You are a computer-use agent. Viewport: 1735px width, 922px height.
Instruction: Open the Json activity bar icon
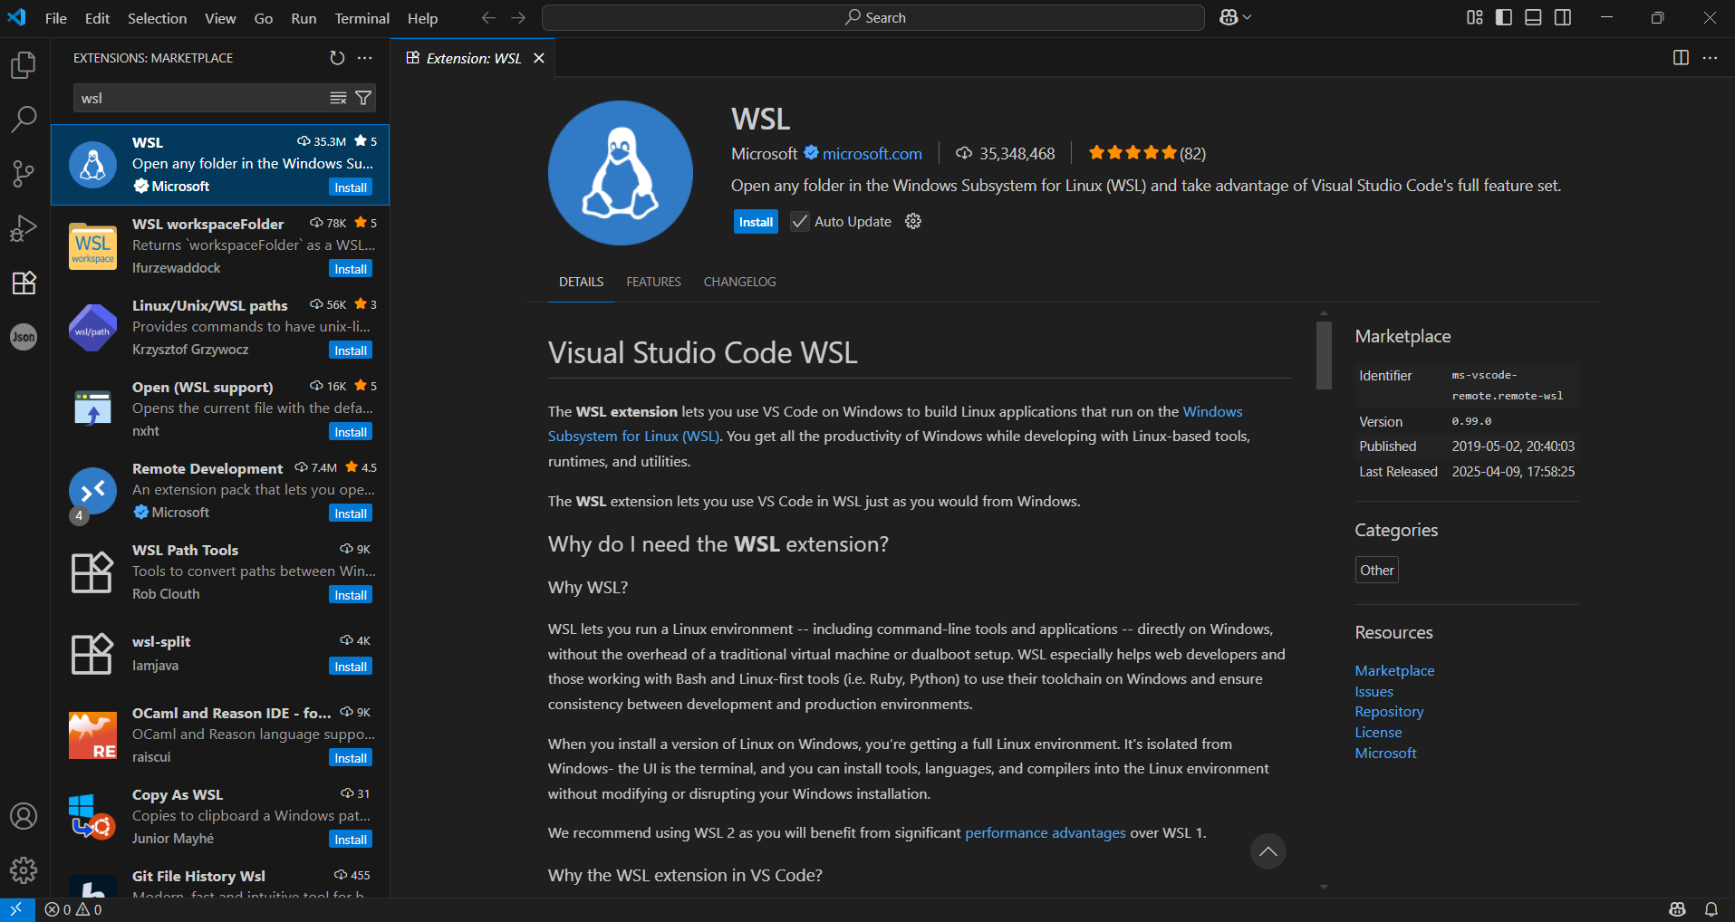(24, 337)
